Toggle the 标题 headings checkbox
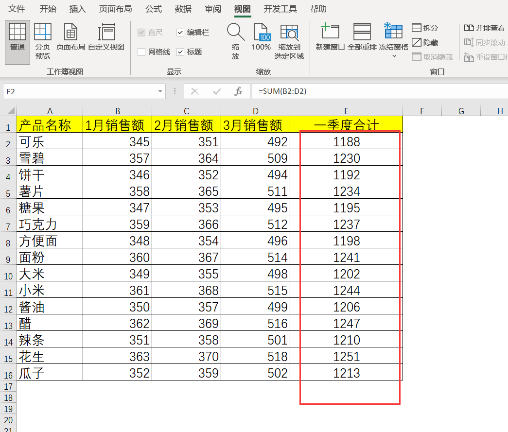This screenshot has width=508, height=432. point(180,52)
